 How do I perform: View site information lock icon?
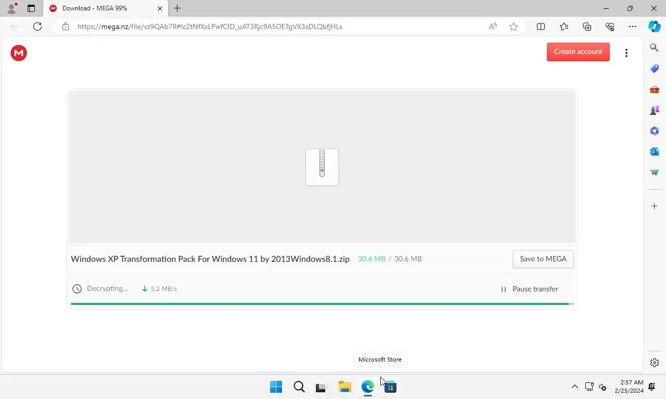[x=65, y=26]
